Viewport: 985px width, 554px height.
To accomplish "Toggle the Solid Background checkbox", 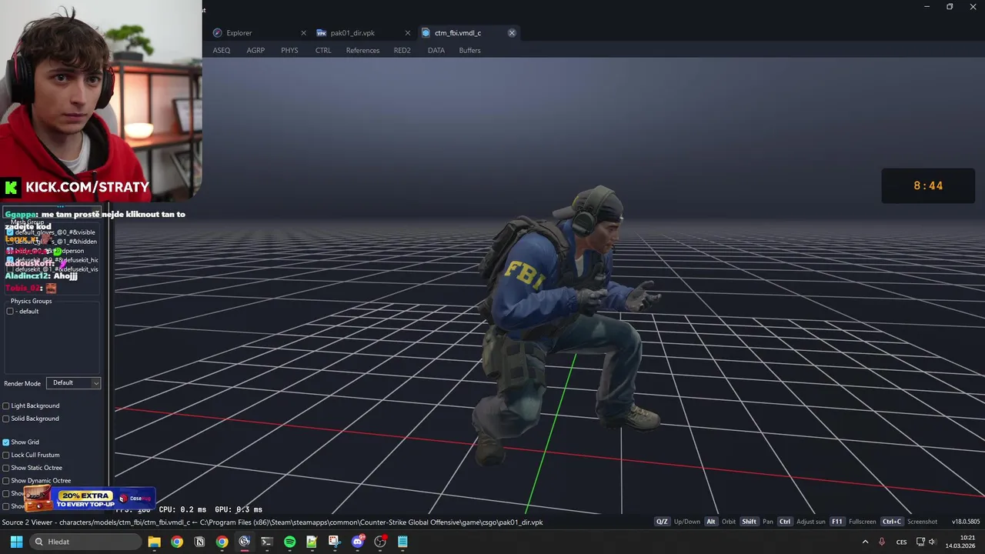I will (x=6, y=419).
